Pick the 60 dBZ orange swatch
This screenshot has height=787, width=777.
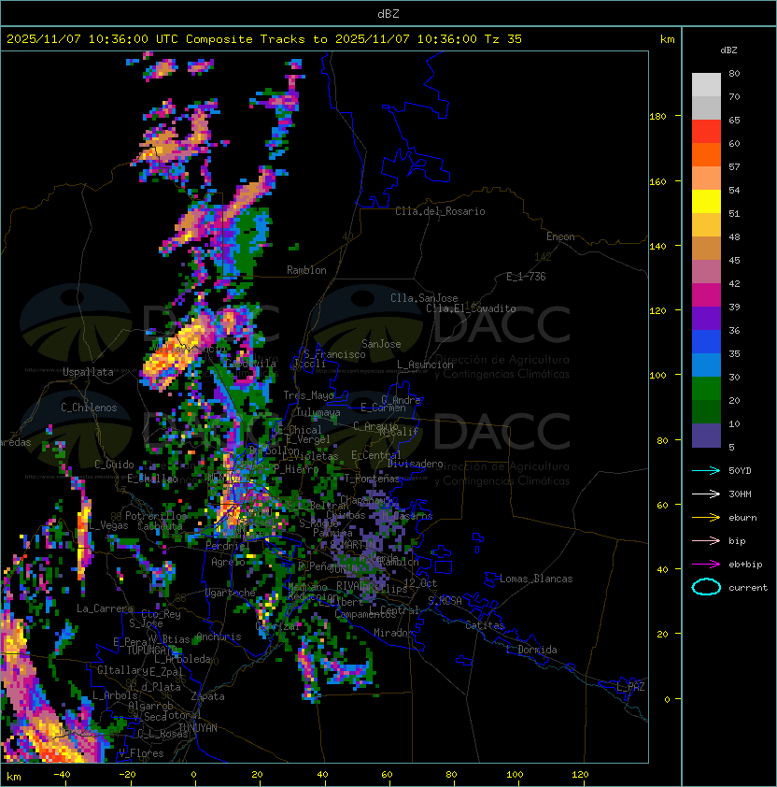pyautogui.click(x=706, y=154)
